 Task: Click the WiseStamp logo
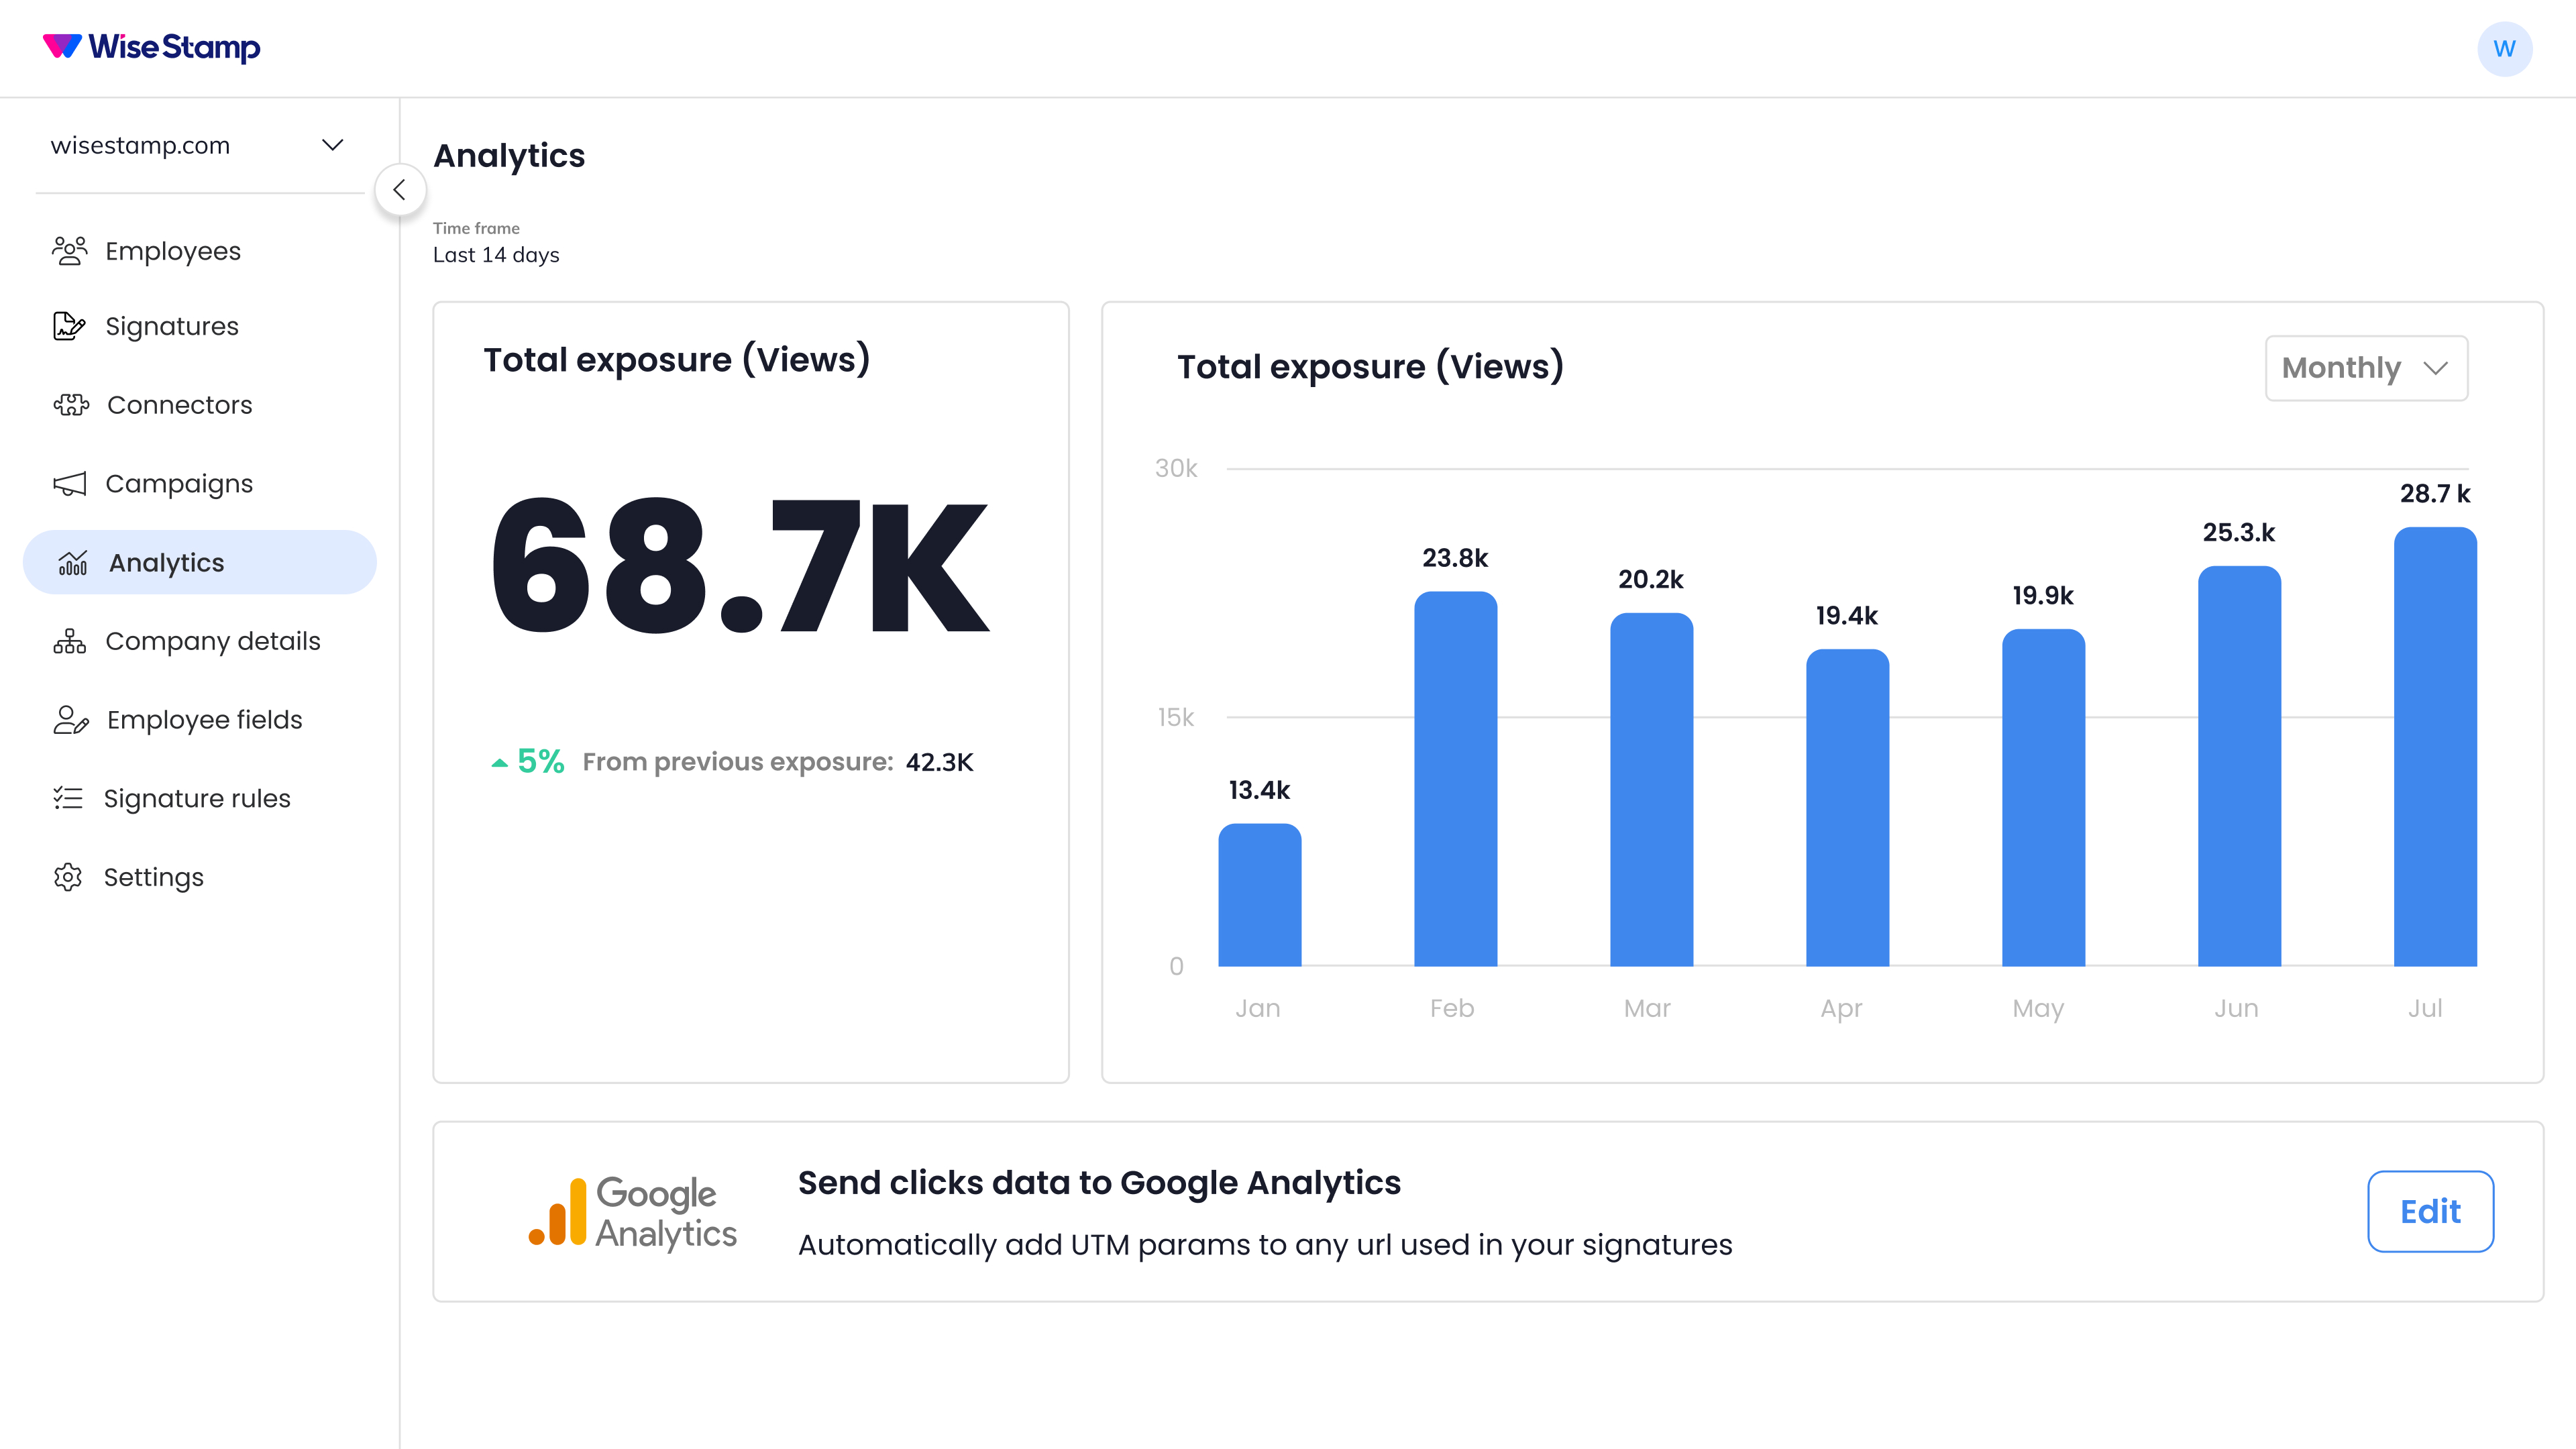click(x=151, y=47)
